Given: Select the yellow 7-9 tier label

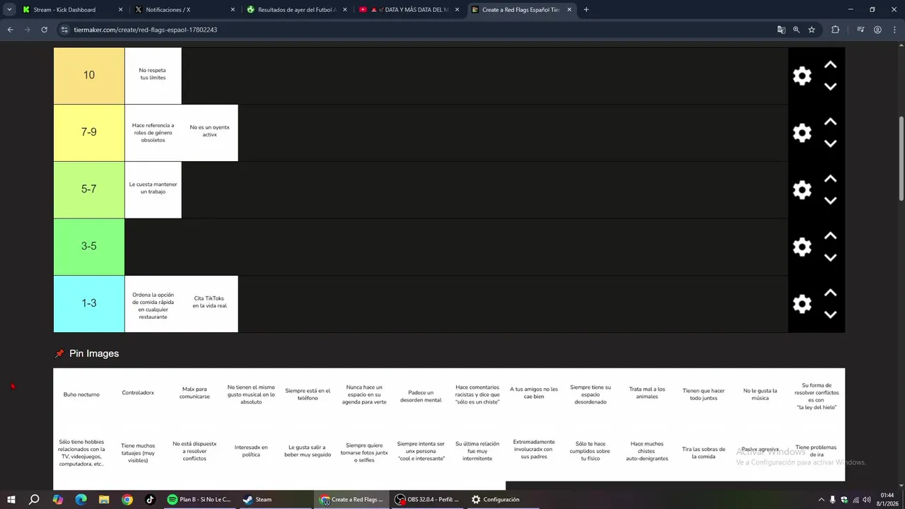Looking at the screenshot, I should coord(89,132).
